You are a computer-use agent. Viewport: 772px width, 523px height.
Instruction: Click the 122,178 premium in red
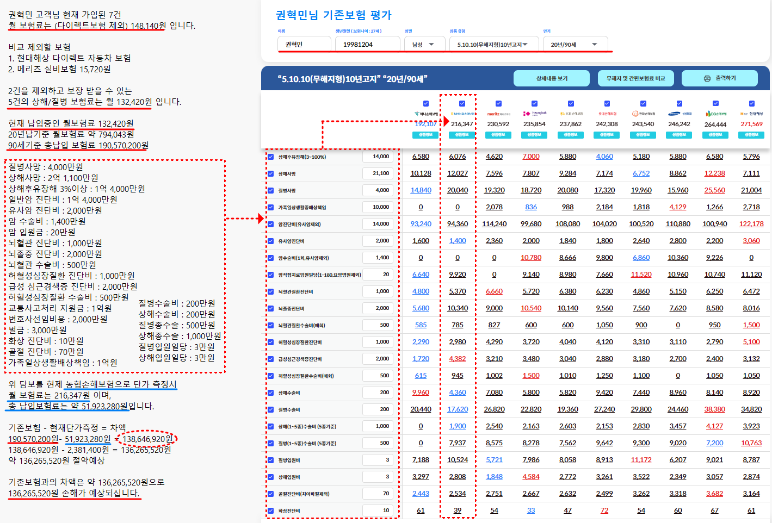(751, 224)
